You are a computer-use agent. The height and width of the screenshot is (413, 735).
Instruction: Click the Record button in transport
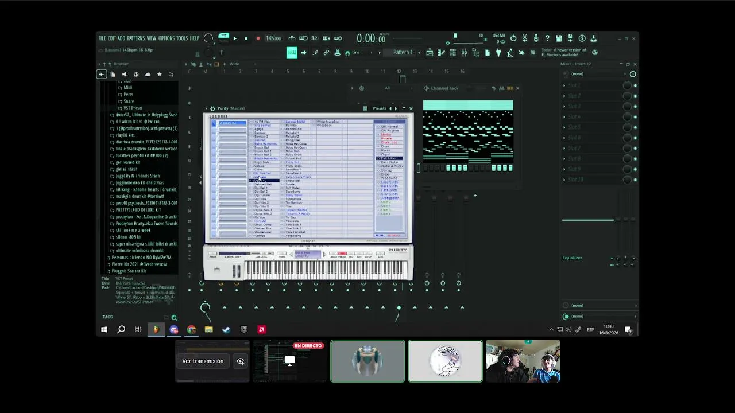[x=258, y=39]
